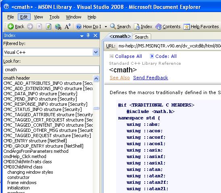
Task: Click the grayed Forward arrow icon
Action: click(x=30, y=27)
